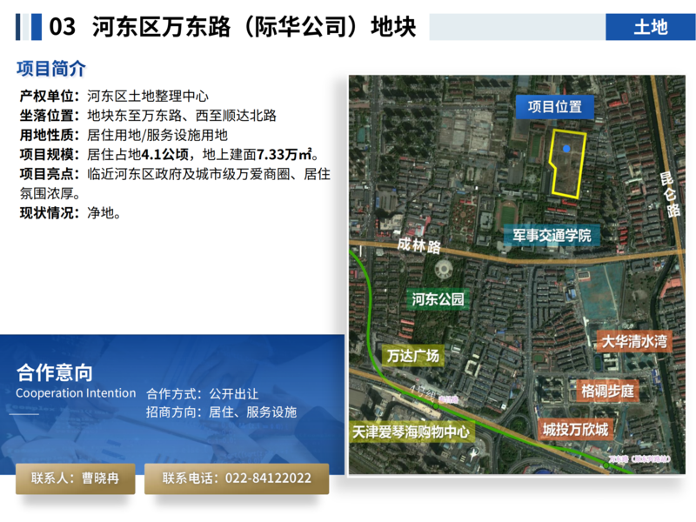This screenshot has height=522, width=696.
Task: Click the 格调步庭 map label
Action: click(x=607, y=391)
